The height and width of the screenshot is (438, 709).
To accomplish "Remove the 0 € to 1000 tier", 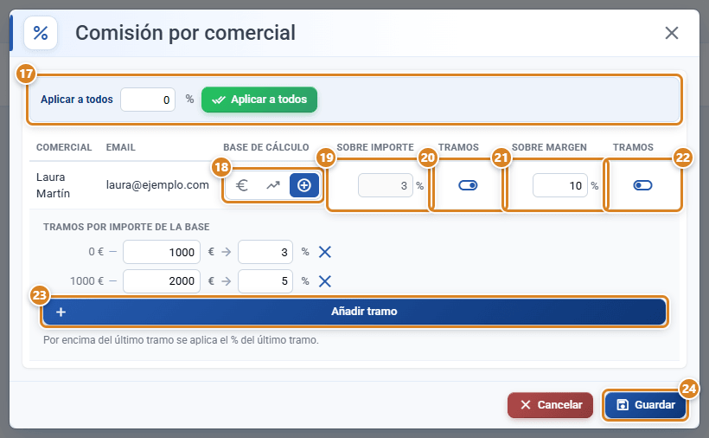I will 324,252.
